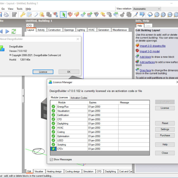The width and height of the screenshot is (178, 178).
Task: Click the web globe with arrow icon
Action: point(55,15)
